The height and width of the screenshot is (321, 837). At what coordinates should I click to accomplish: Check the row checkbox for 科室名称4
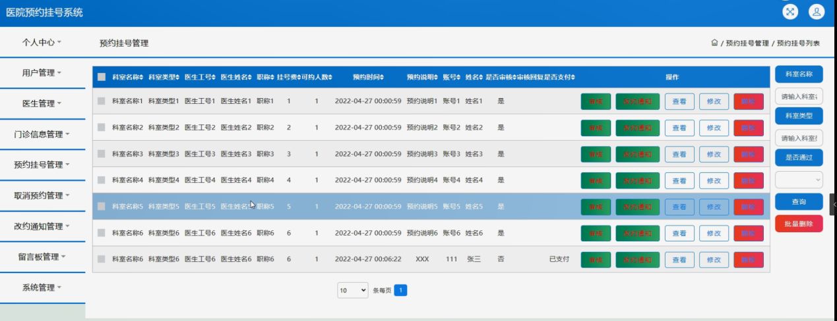[x=101, y=180]
